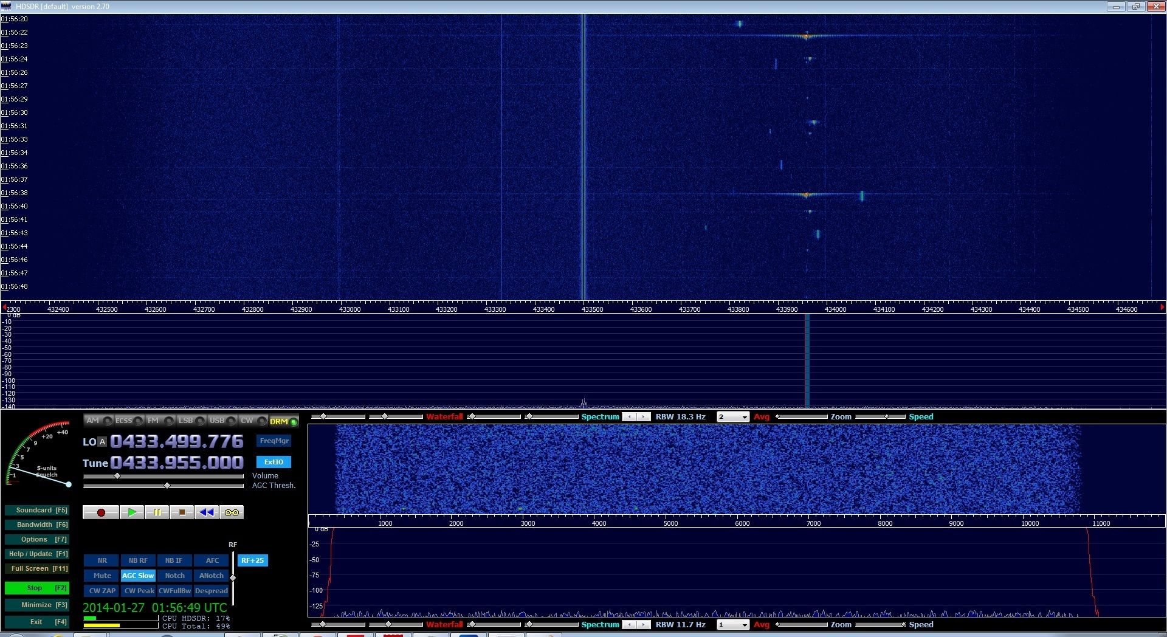Screen dimensions: 1167x637
Task: Open the lower Avg dropdown showing 1
Action: point(733,625)
